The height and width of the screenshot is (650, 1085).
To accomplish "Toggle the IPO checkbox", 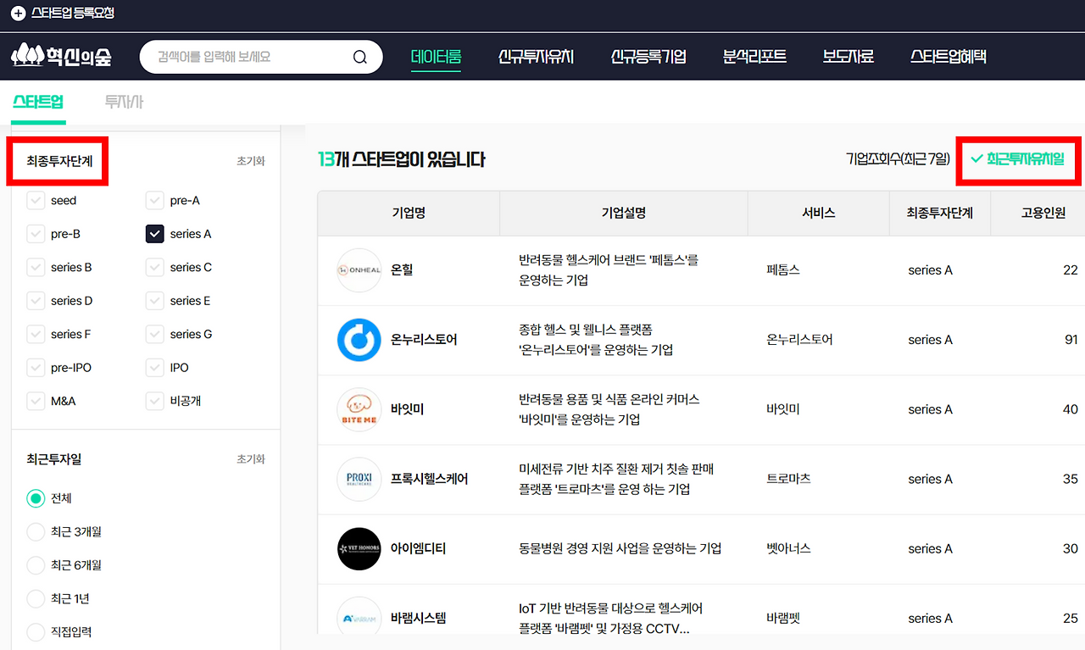I will click(x=154, y=368).
